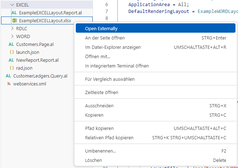Expand the WORD folder chevron
This screenshot has height=168, width=238.
(12, 36)
